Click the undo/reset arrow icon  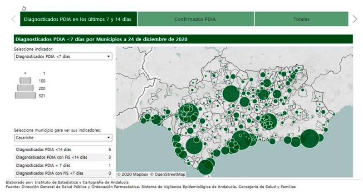tap(24, 8)
